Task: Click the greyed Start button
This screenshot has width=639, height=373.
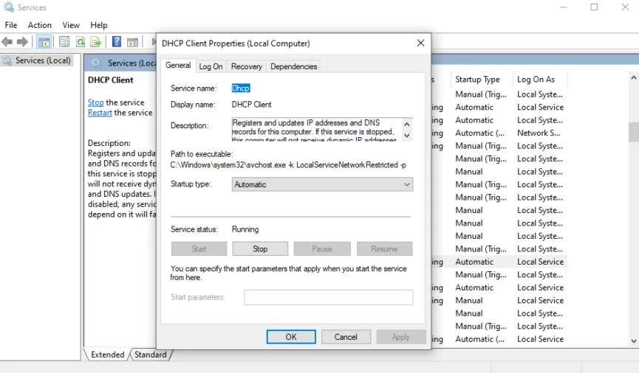Action: [x=199, y=248]
